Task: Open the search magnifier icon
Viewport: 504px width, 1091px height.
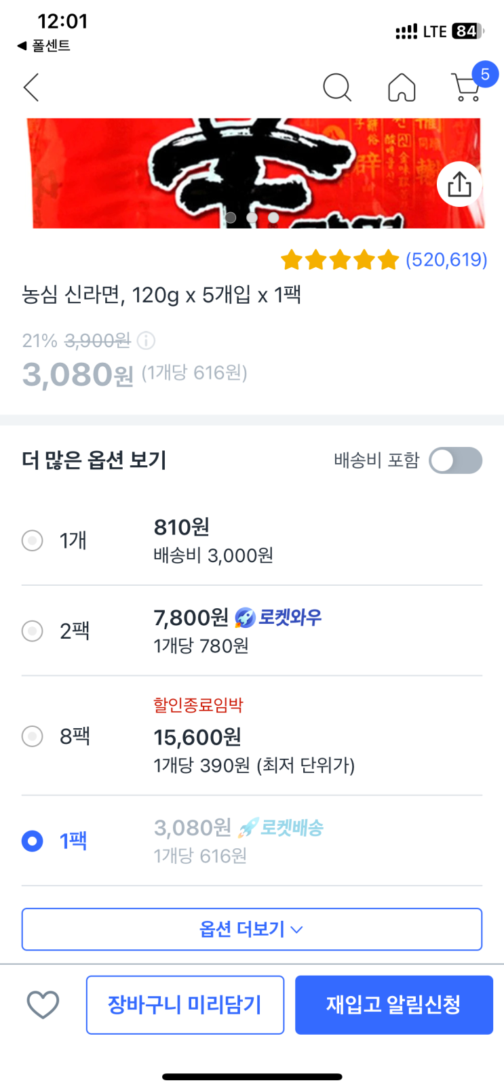Action: (336, 87)
